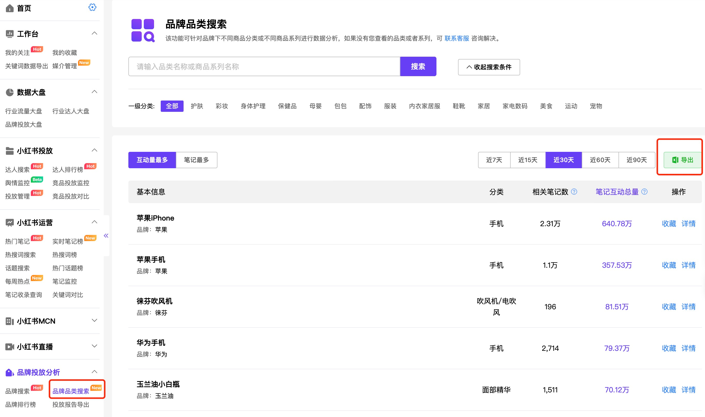Filter by the 家电数码 category

point(515,106)
